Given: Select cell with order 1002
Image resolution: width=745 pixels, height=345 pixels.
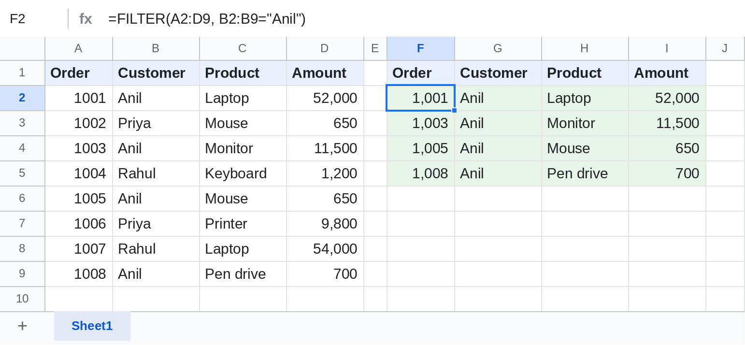Looking at the screenshot, I should coord(79,123).
